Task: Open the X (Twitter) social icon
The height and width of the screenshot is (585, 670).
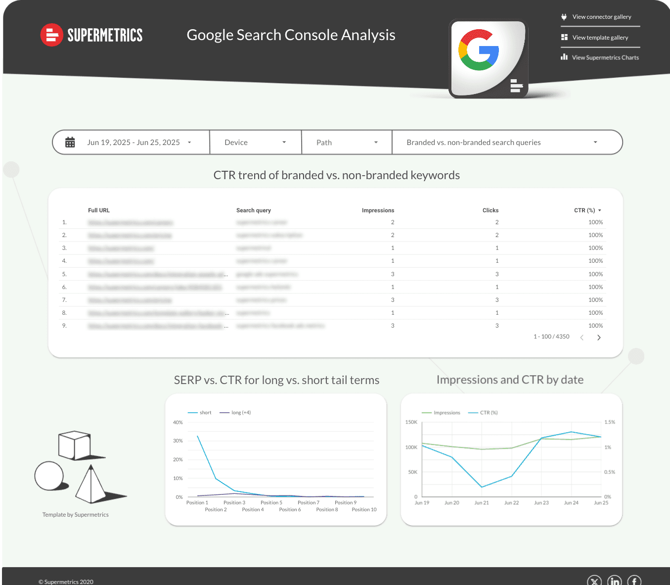Action: pyautogui.click(x=594, y=582)
